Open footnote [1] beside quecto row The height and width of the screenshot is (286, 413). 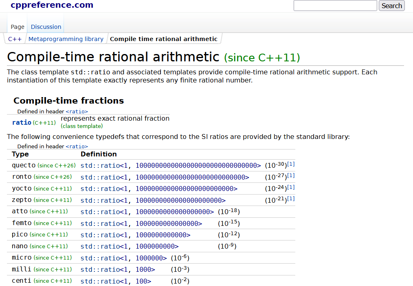click(291, 164)
